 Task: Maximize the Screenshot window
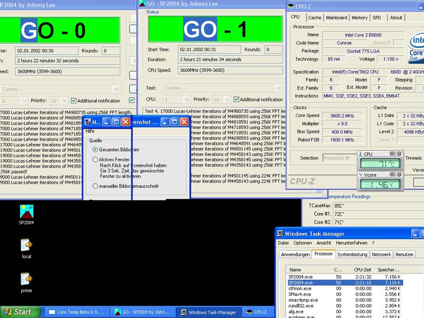coord(175,122)
